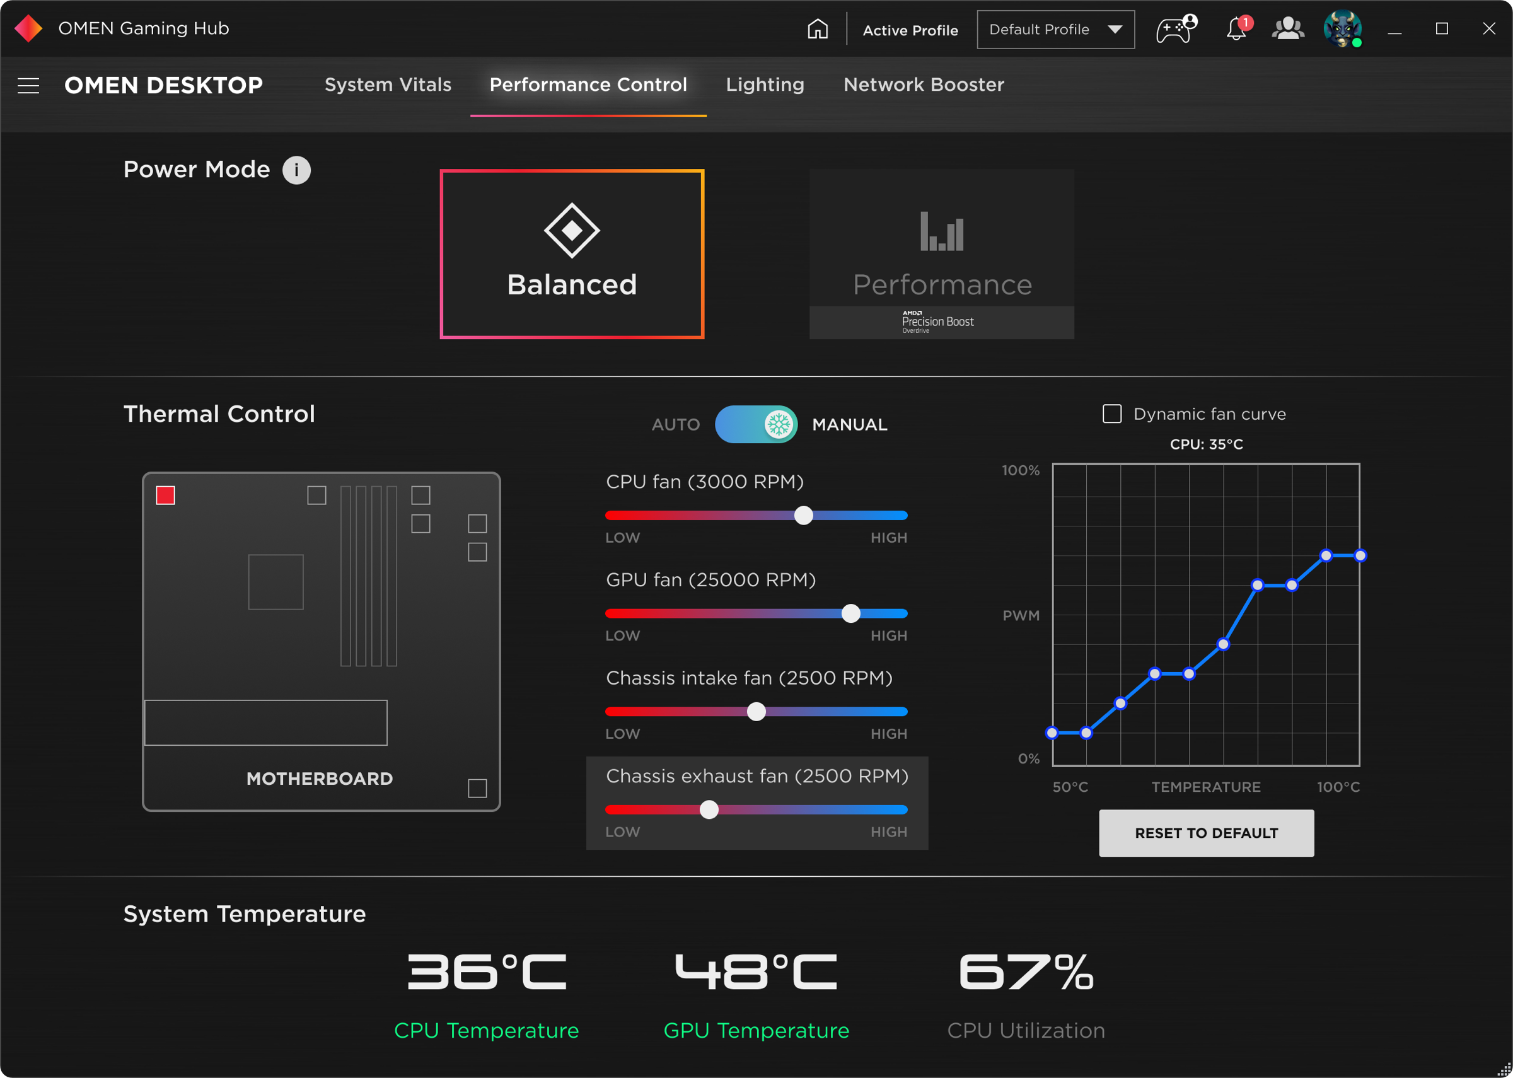Click the Chassis exhaust fan slider handle

709,810
